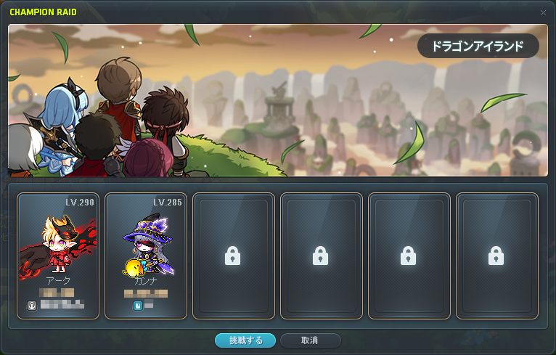The width and height of the screenshot is (556, 355).
Task: Click the lock icon in fifth champion slot
Action: (x=408, y=256)
